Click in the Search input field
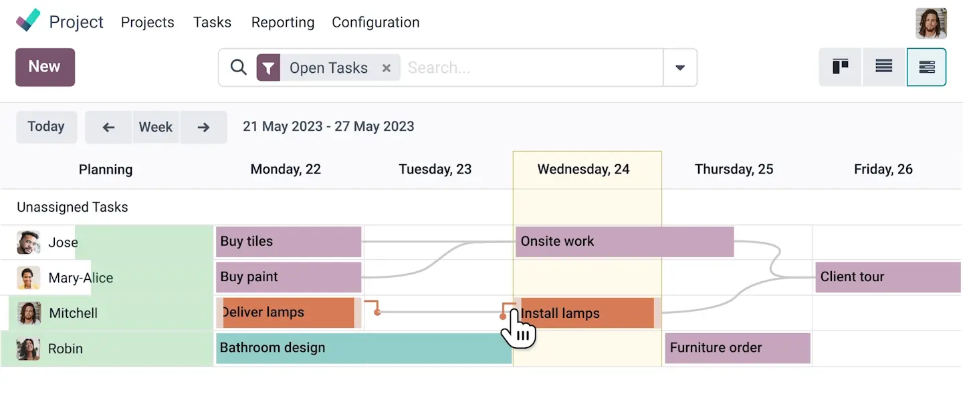This screenshot has width=963, height=400. [x=528, y=67]
